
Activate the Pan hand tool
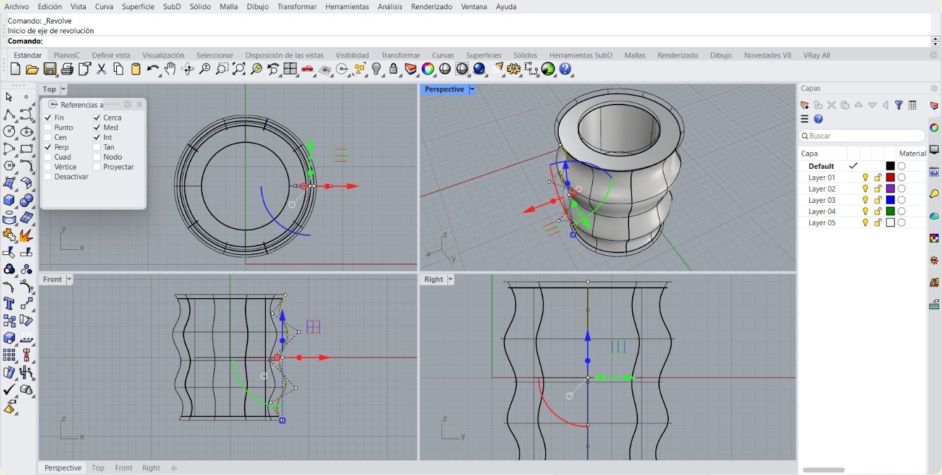pos(170,69)
